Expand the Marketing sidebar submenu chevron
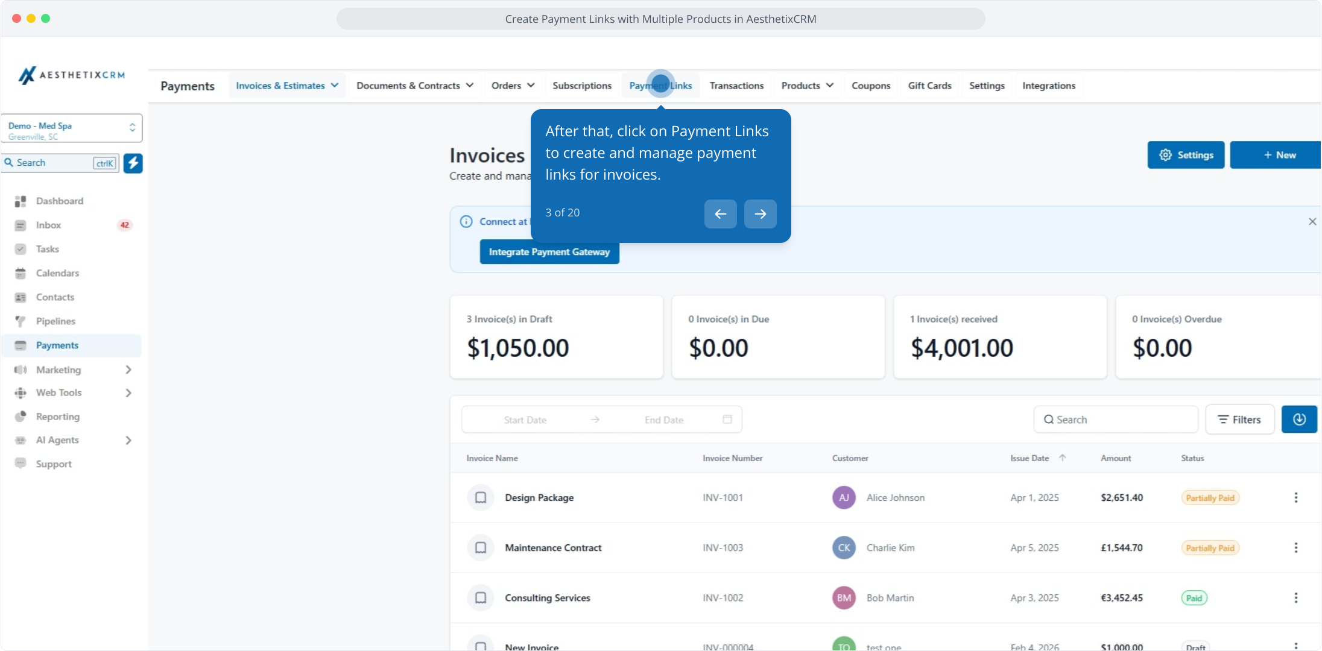 pos(128,370)
